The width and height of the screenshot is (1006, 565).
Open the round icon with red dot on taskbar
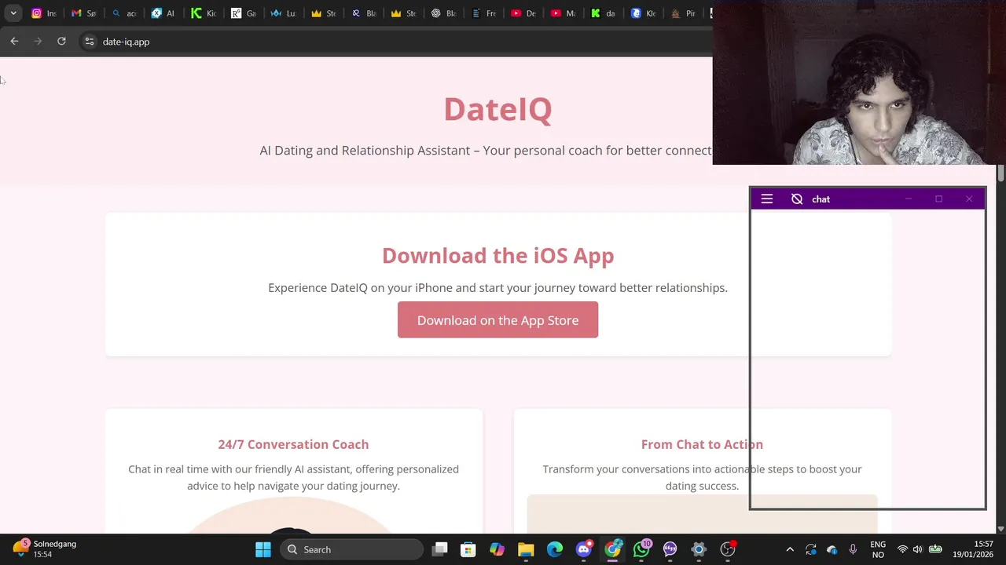728,549
